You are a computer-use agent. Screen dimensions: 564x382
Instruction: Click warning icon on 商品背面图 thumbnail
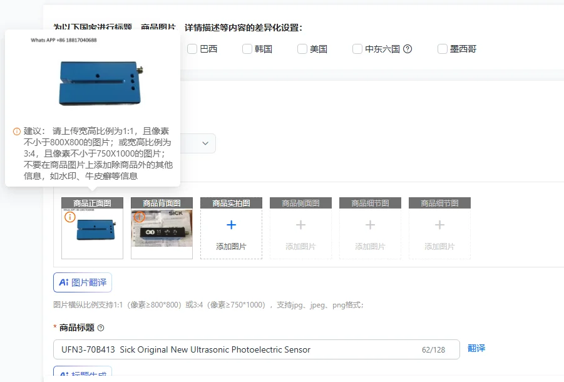click(x=139, y=217)
